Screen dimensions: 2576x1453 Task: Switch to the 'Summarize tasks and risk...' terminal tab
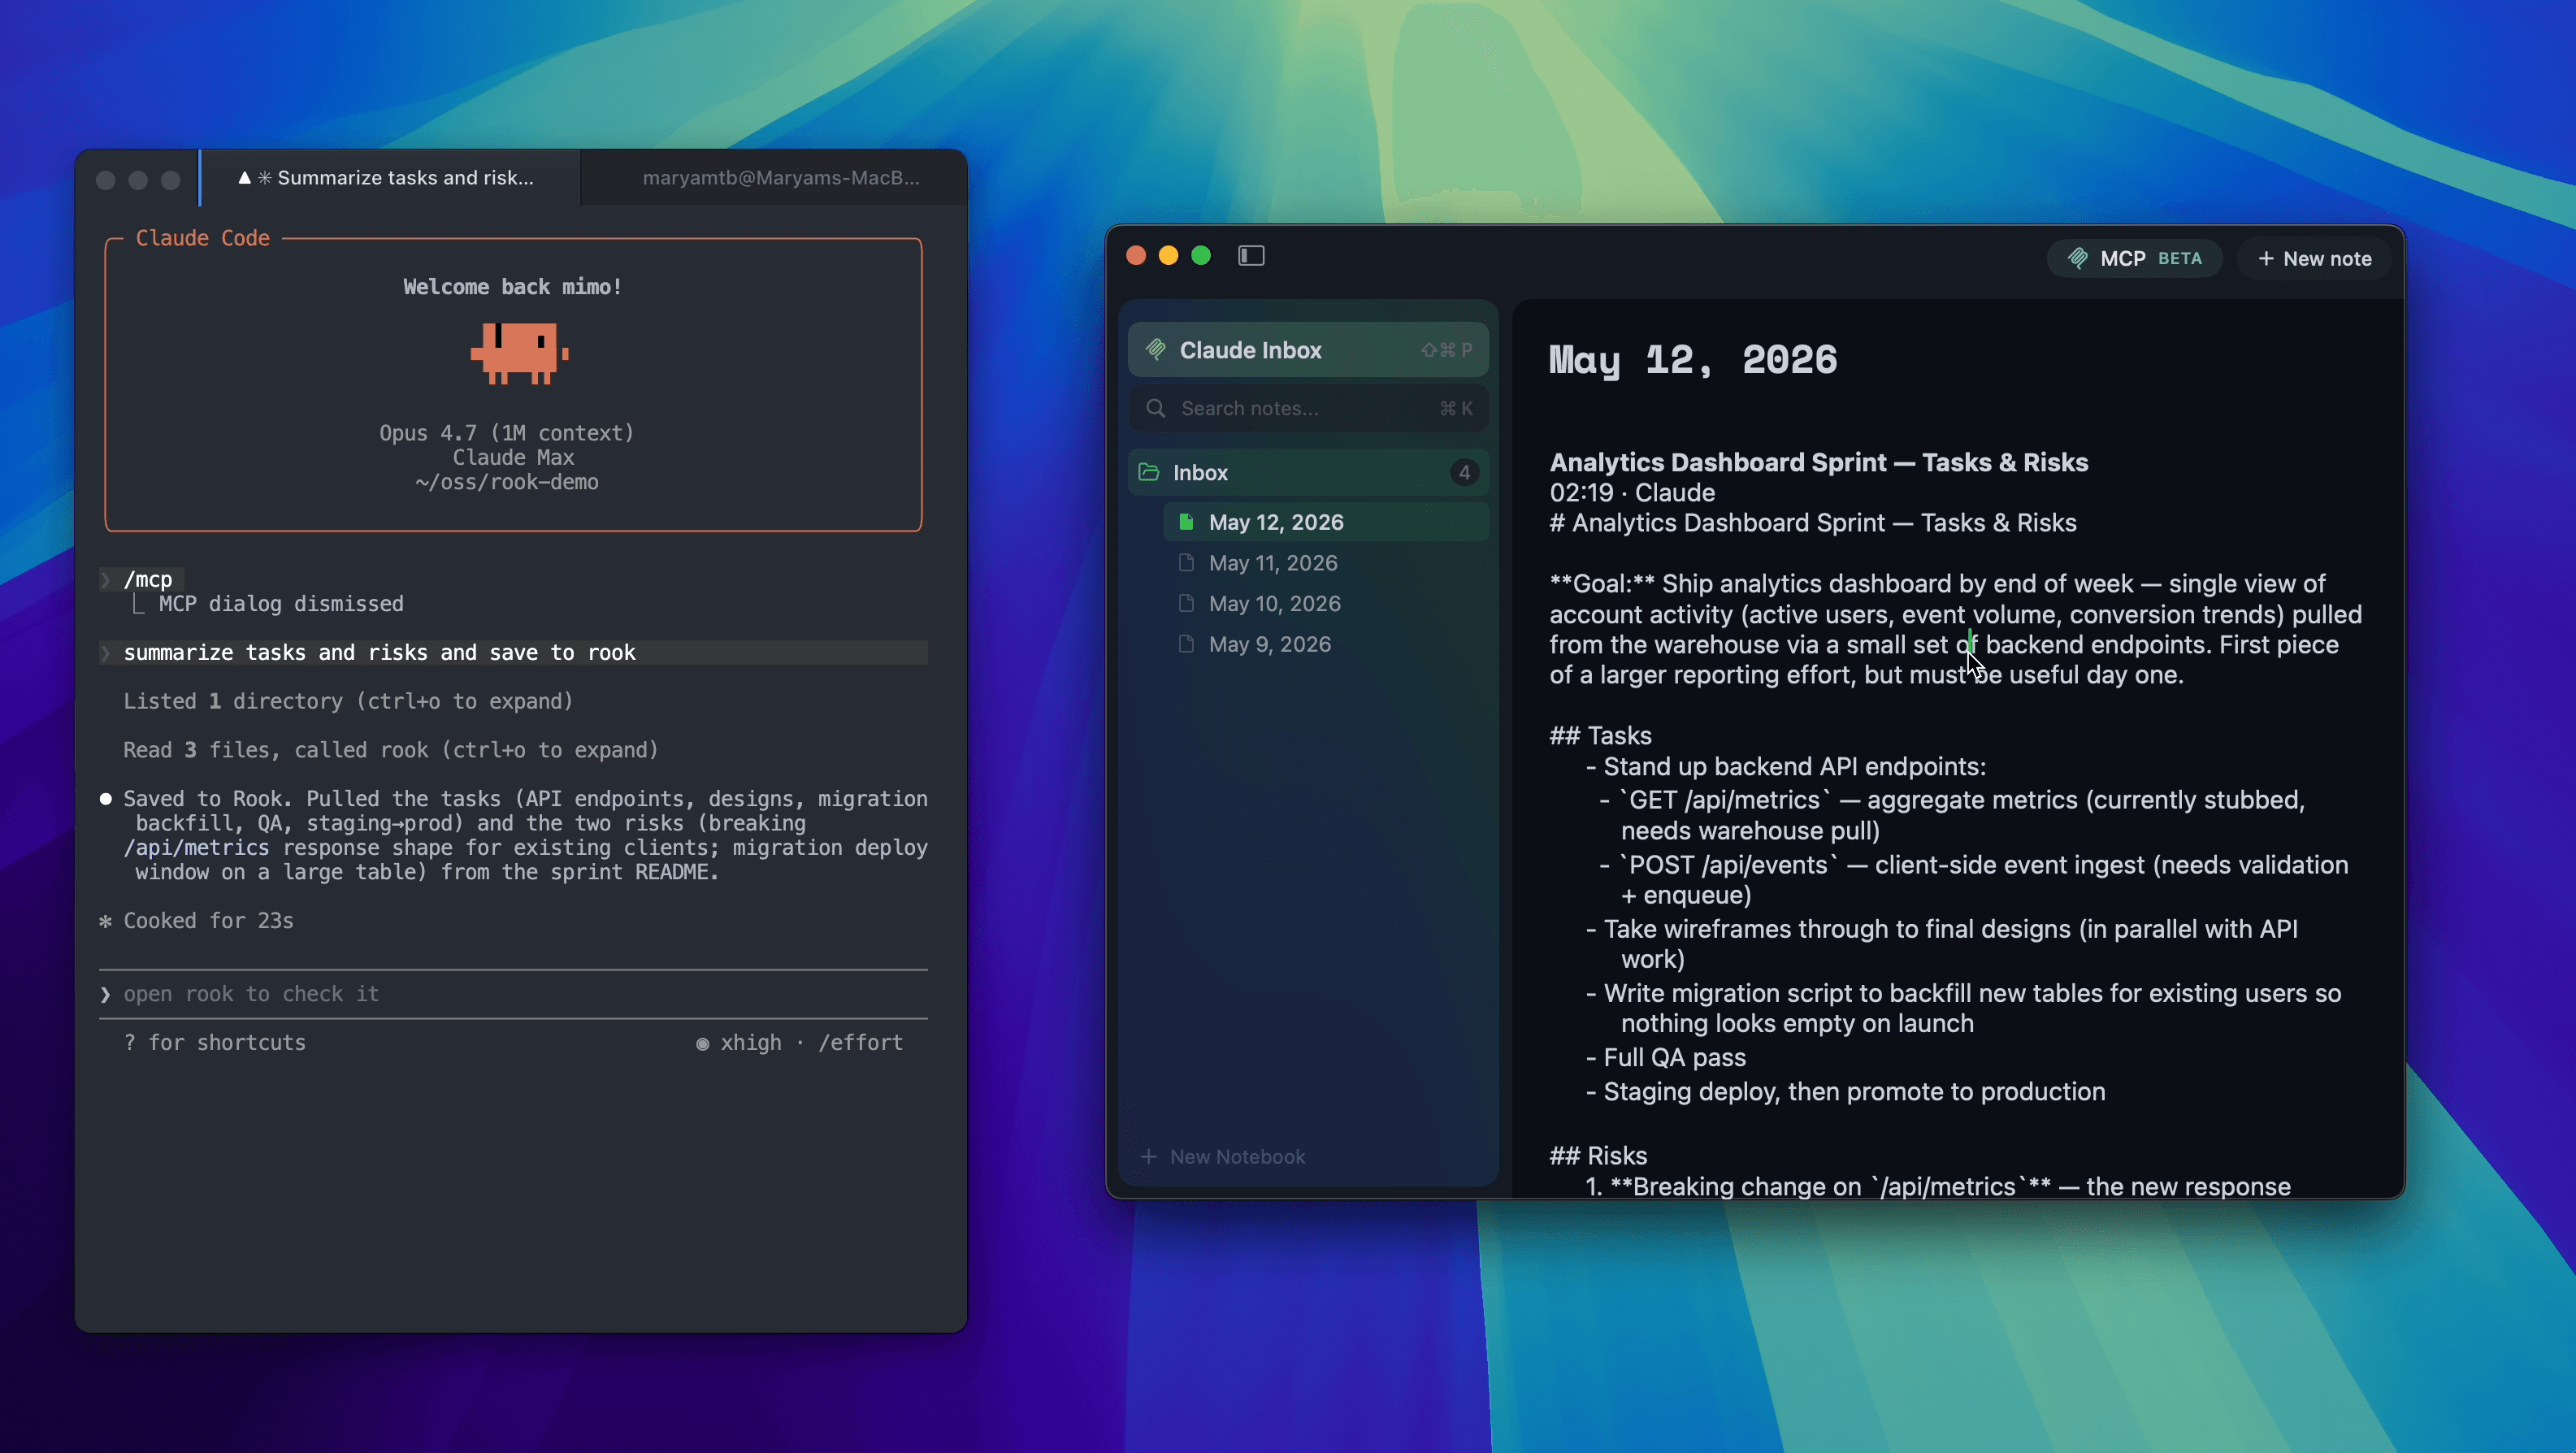click(390, 178)
